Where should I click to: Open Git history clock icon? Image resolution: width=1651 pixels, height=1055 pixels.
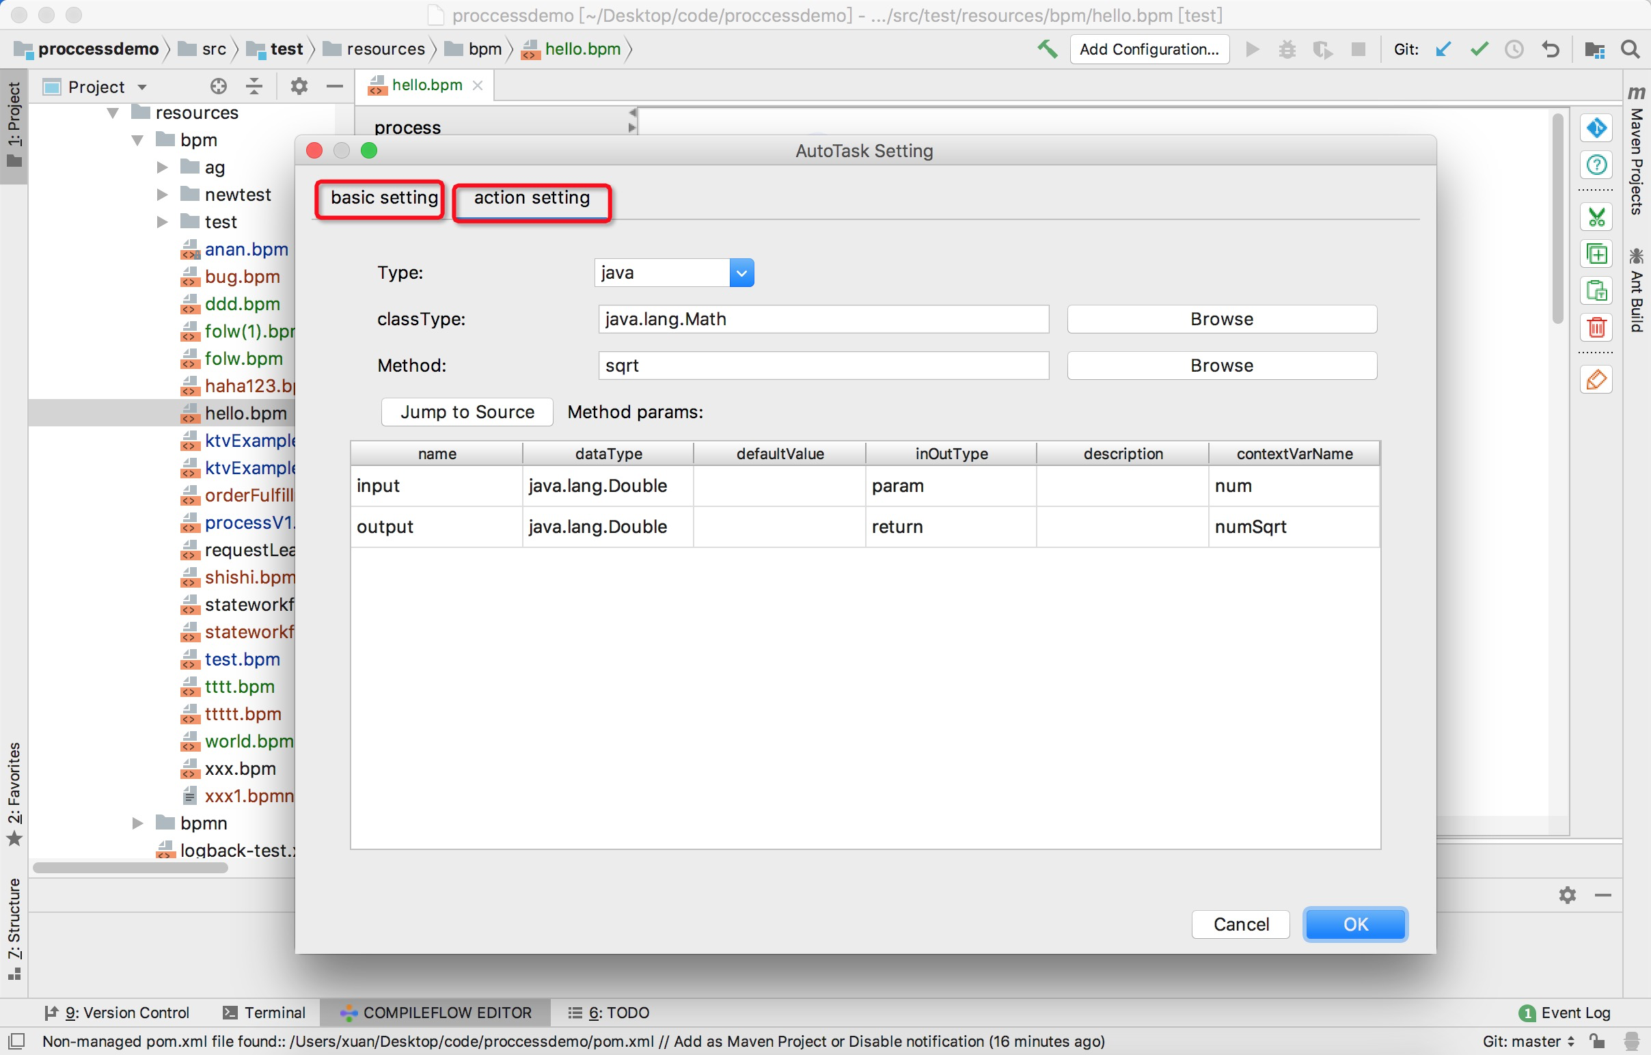tap(1514, 49)
